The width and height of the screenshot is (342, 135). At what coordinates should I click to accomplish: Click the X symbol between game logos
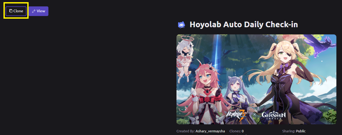(x=254, y=114)
